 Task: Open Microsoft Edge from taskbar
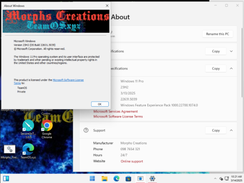(x=117, y=179)
